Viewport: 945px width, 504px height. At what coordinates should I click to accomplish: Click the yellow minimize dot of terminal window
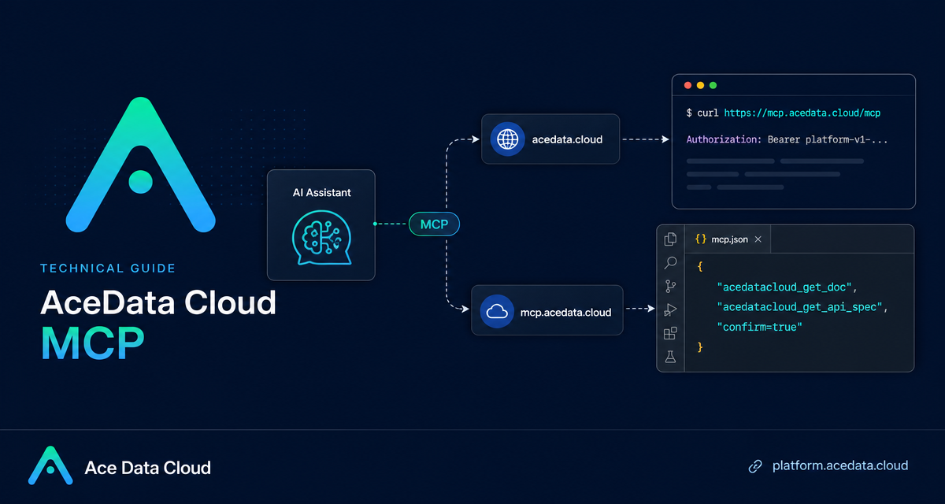[700, 85]
